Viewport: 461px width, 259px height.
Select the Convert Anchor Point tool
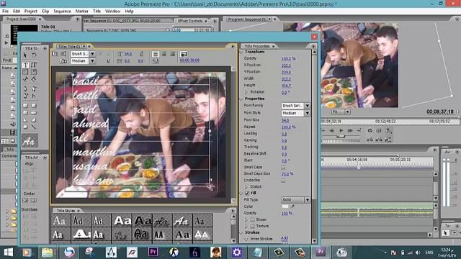point(34,96)
